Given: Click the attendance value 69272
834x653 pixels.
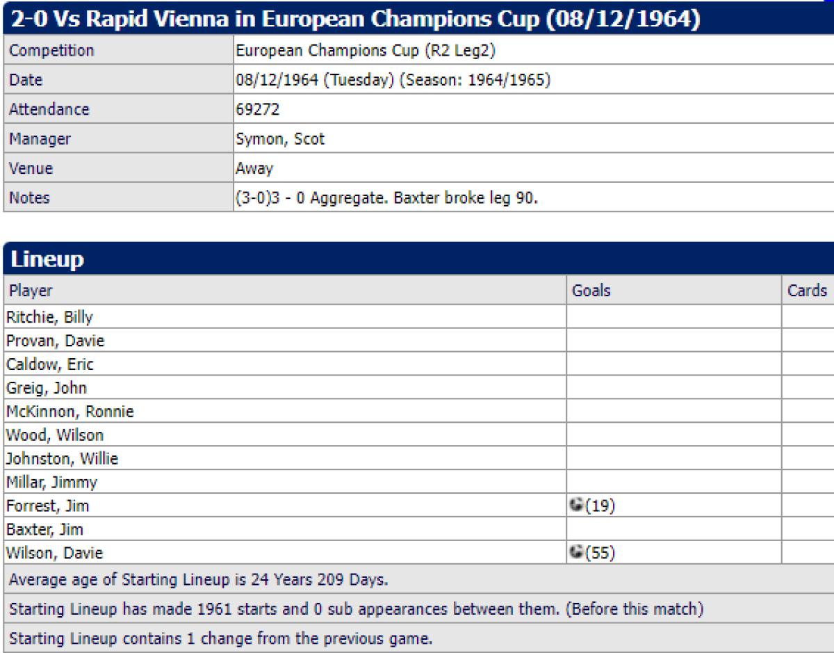Looking at the screenshot, I should (x=257, y=110).
